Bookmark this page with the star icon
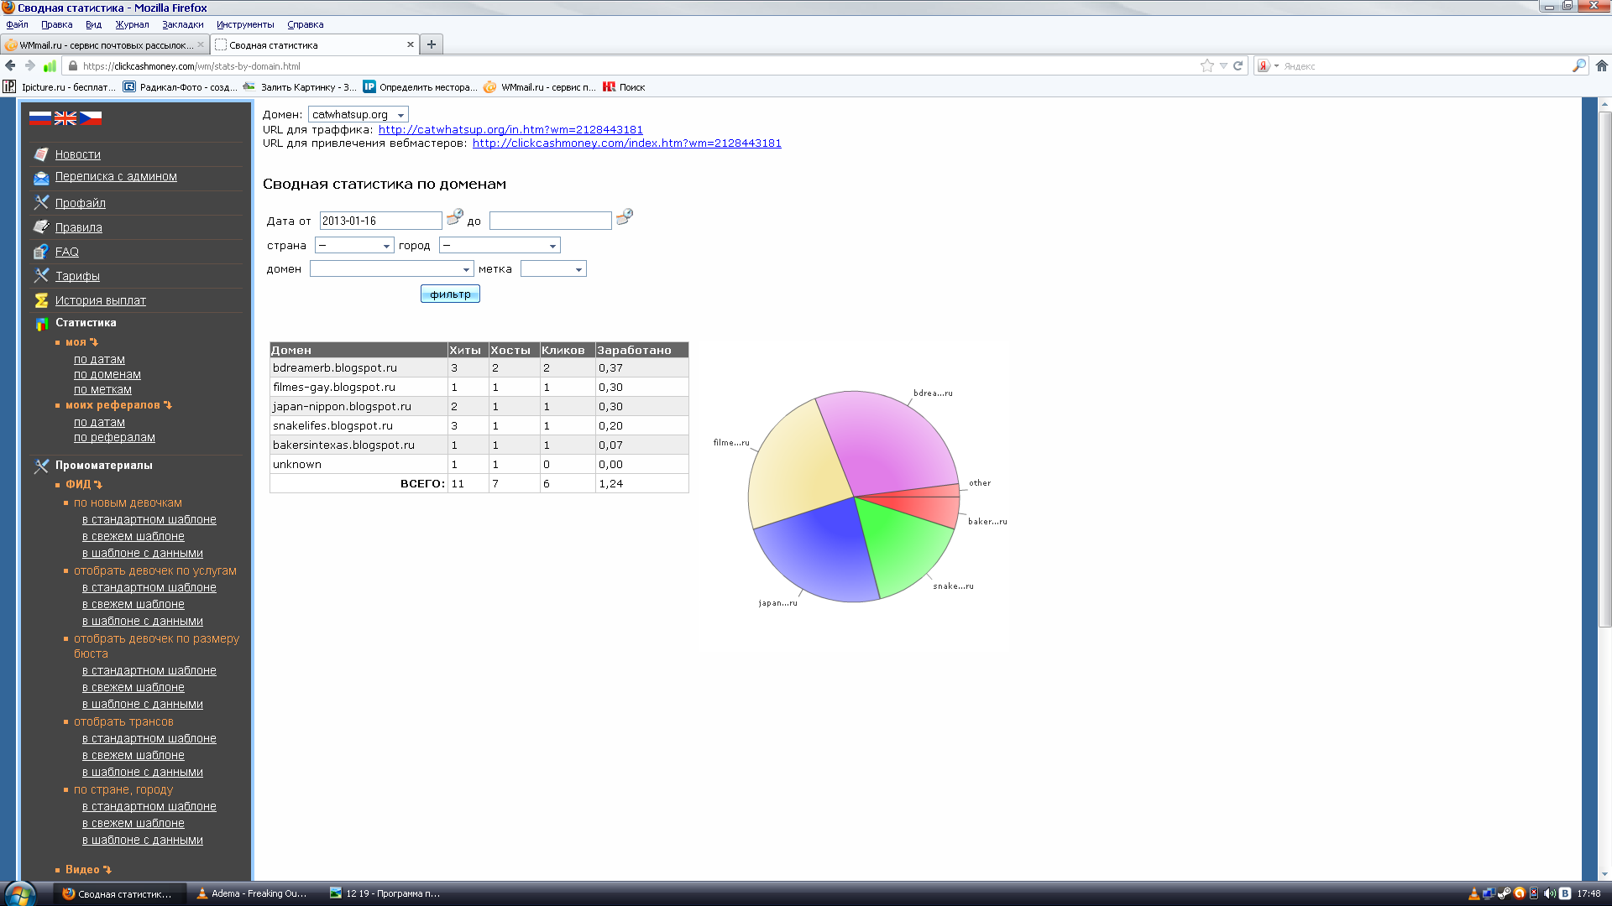 point(1206,65)
